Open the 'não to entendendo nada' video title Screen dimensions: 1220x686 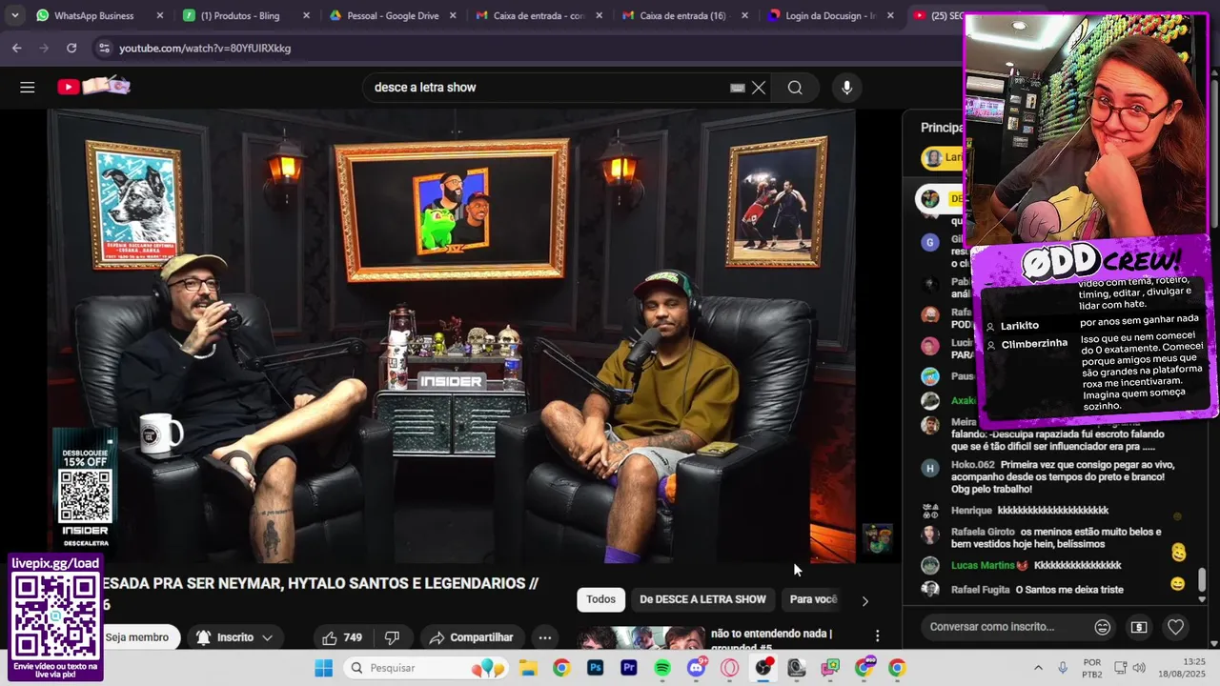[x=771, y=639]
